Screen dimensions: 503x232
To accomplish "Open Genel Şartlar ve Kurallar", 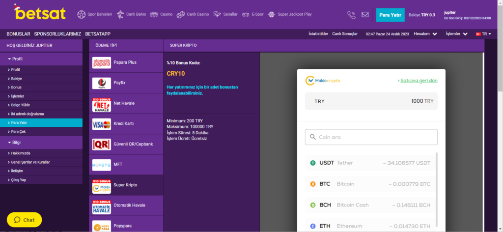I will tap(41, 162).
